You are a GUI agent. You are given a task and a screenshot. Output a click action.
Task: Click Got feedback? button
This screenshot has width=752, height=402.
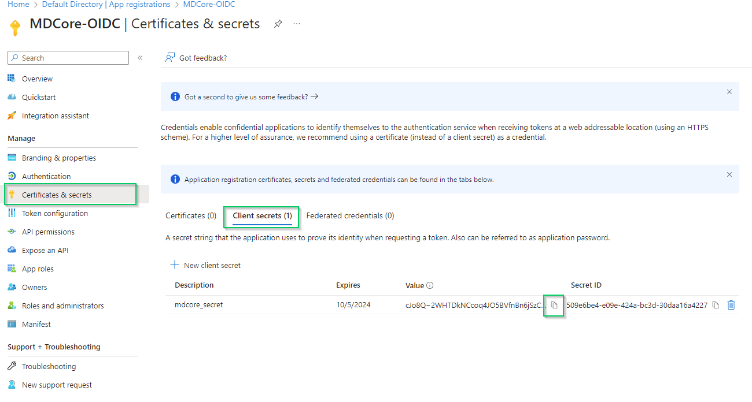[x=196, y=58]
